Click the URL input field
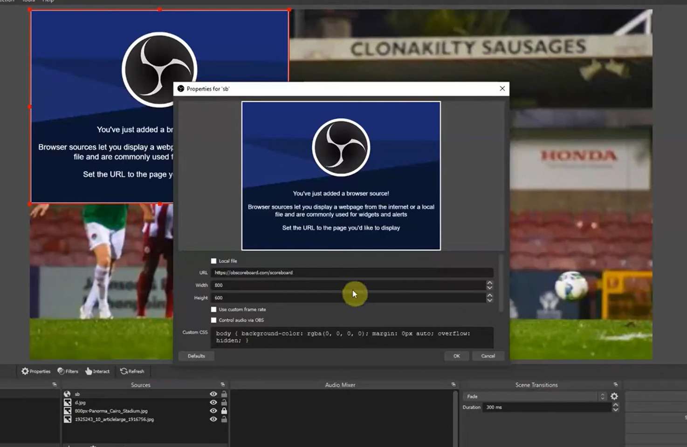687x447 pixels. (352, 272)
